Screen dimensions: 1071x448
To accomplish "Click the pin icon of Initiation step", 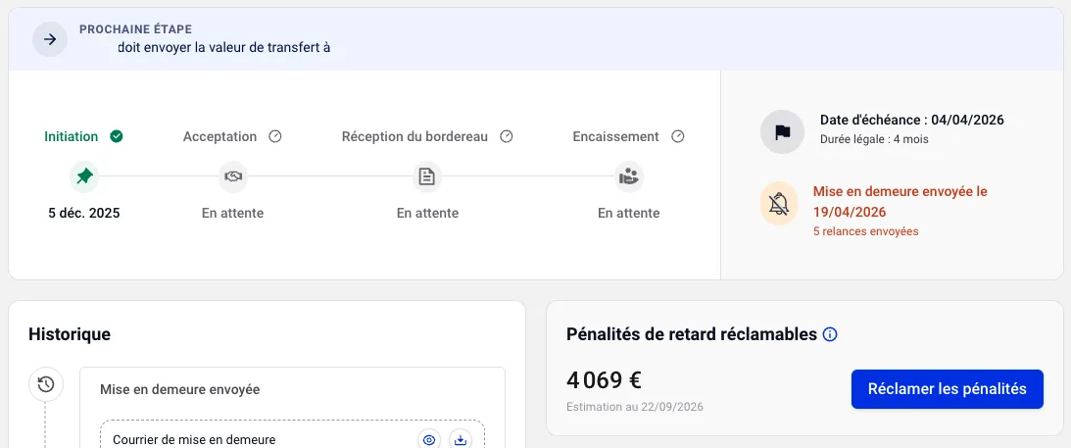I will (x=84, y=176).
